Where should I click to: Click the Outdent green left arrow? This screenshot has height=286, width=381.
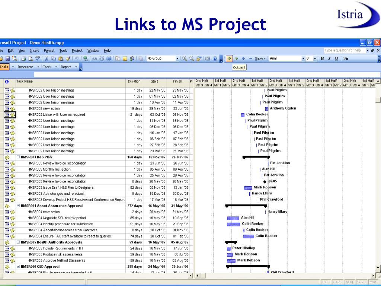pos(229,58)
